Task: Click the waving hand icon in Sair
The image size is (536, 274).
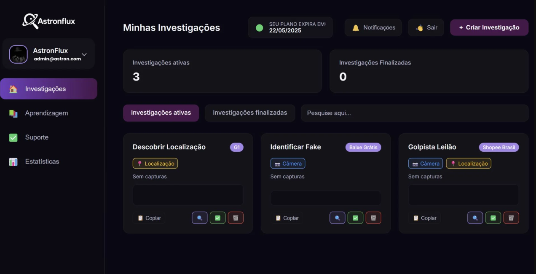Action: (x=419, y=28)
